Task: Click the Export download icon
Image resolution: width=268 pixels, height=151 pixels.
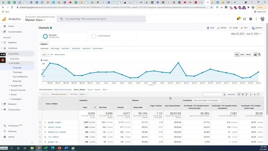Action: tap(218, 28)
